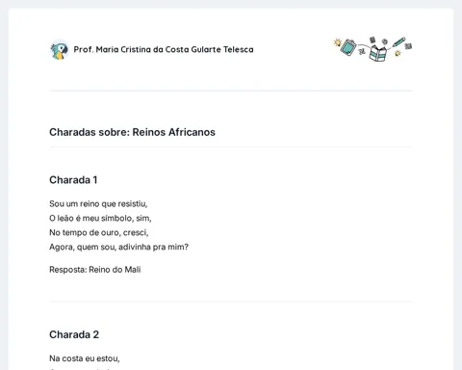Click the answer 'Resposta: Reino do Mali'
Screen dimensions: 462x370
tap(95, 270)
